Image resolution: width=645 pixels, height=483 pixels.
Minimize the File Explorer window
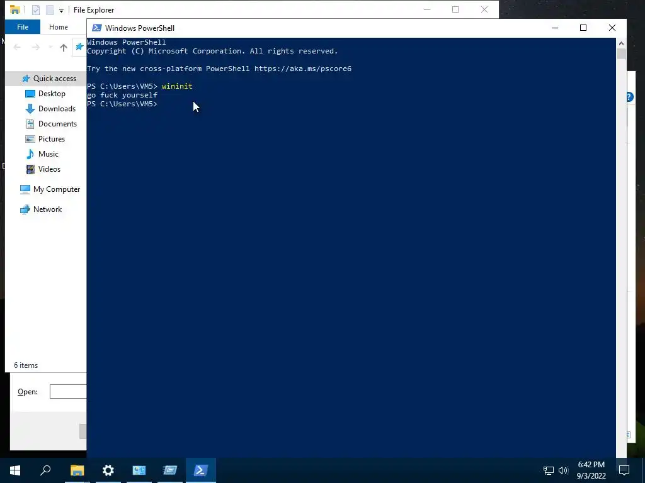coord(427,9)
